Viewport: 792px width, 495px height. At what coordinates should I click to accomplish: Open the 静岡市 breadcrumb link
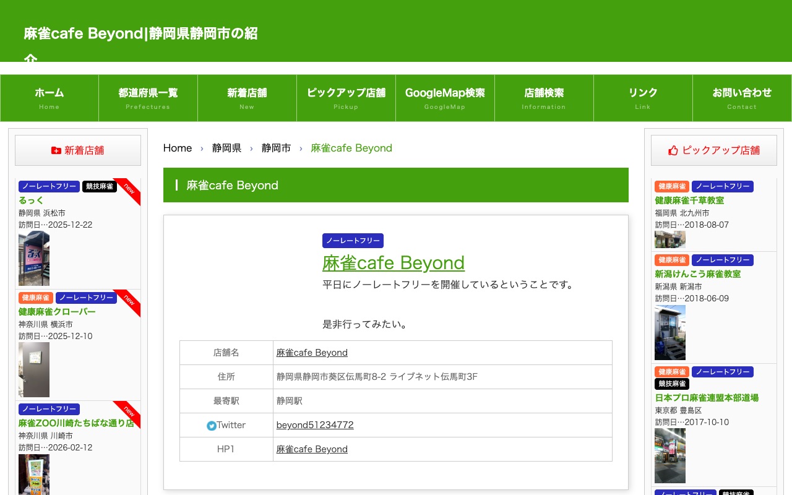click(276, 148)
